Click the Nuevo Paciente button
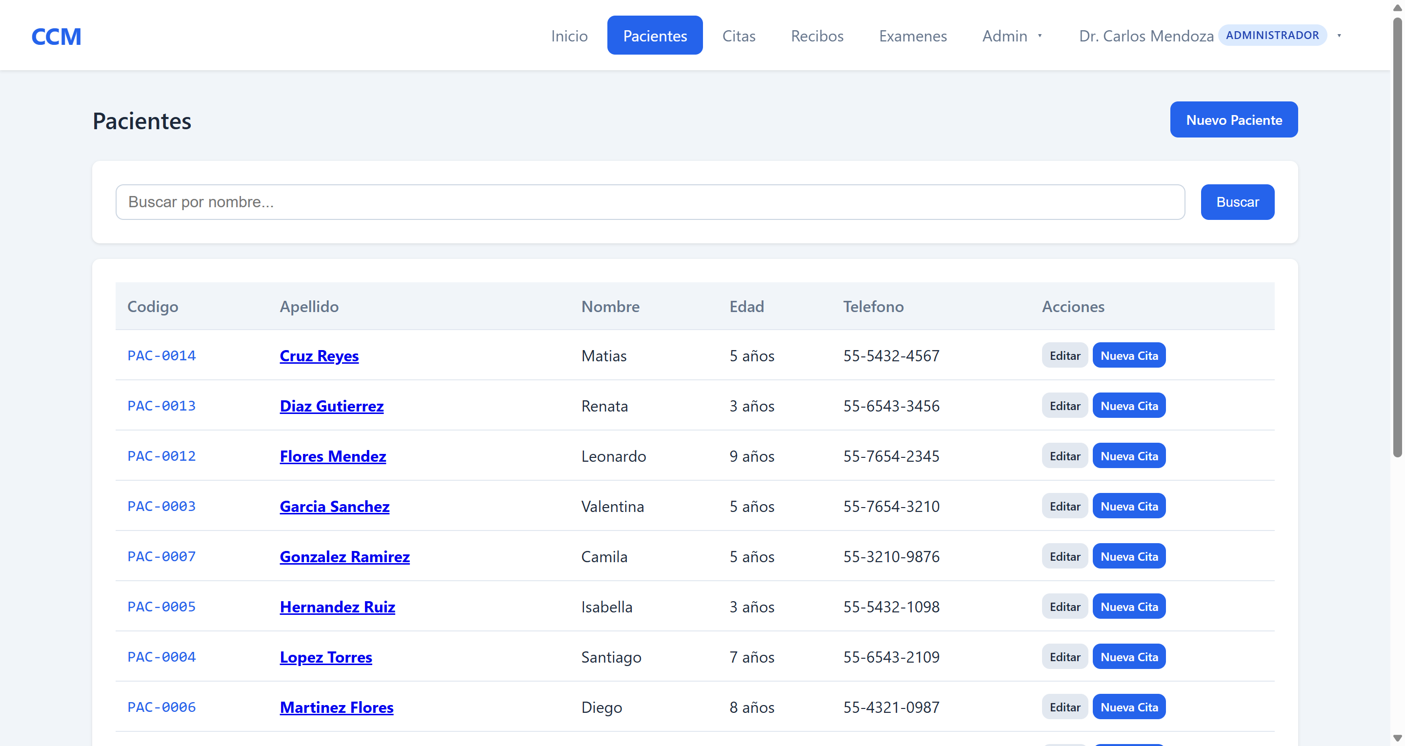1405x746 pixels. 1233,120
